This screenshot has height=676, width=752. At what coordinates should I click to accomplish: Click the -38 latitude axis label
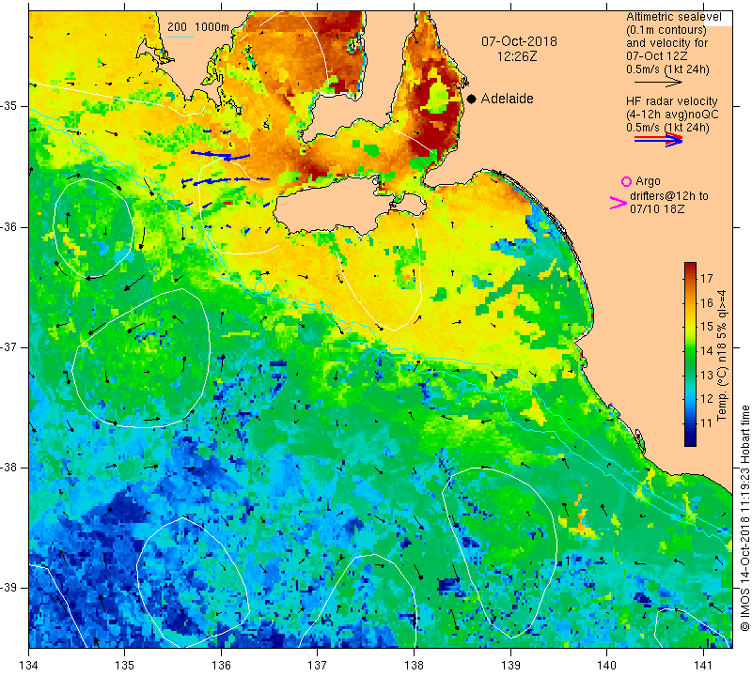tap(9, 468)
